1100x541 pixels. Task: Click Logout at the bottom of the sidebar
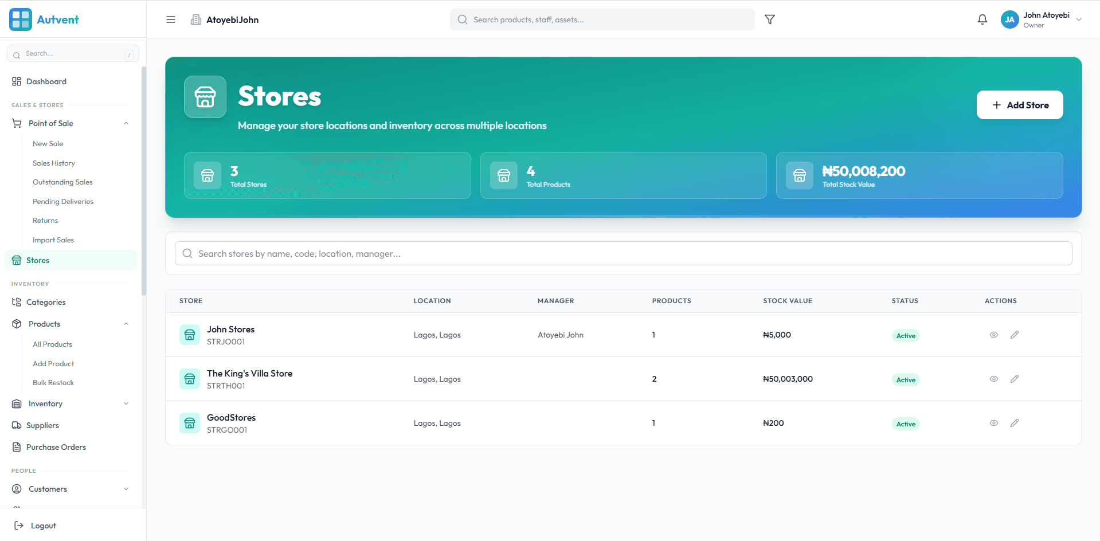pyautogui.click(x=44, y=525)
